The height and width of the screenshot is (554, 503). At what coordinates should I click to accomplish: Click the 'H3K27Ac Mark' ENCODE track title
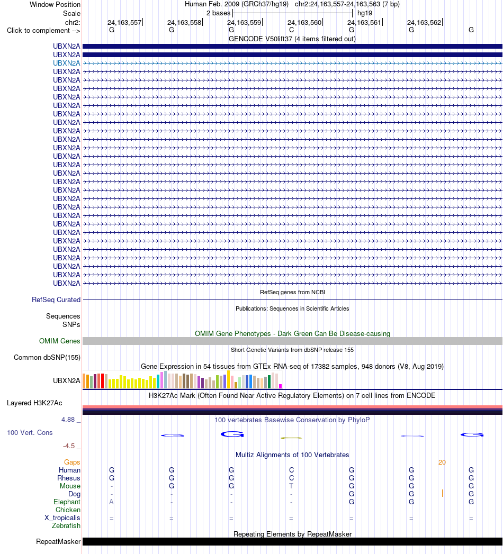[x=292, y=395]
